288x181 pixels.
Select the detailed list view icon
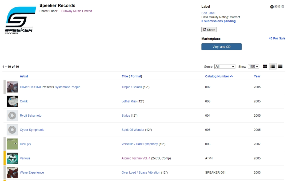(x=273, y=66)
